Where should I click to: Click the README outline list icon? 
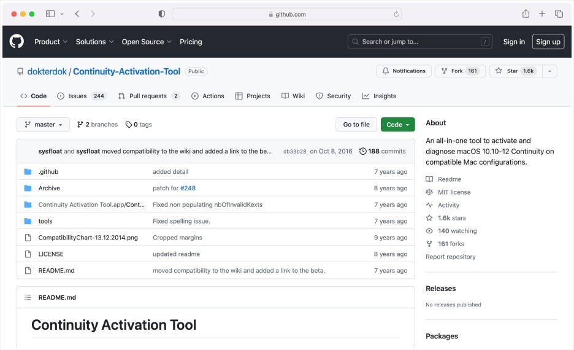point(28,297)
